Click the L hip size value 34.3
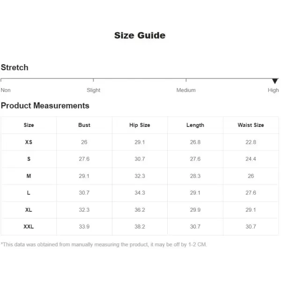This screenshot has width=281, height=281. pos(140,193)
